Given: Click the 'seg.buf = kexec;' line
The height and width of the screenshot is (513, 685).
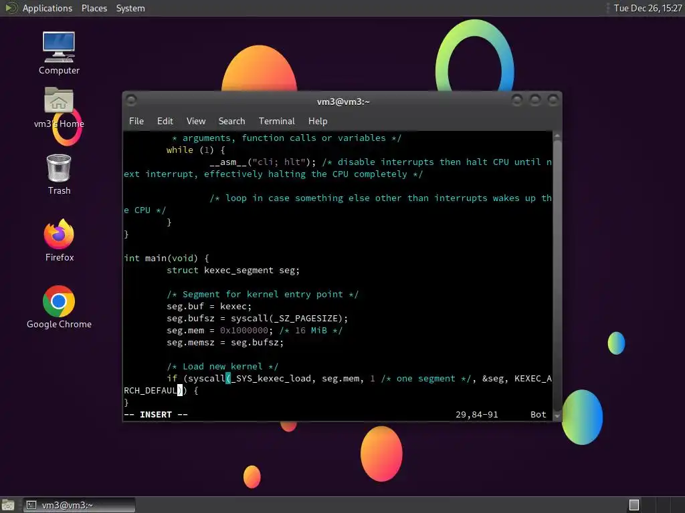Looking at the screenshot, I should click(209, 307).
